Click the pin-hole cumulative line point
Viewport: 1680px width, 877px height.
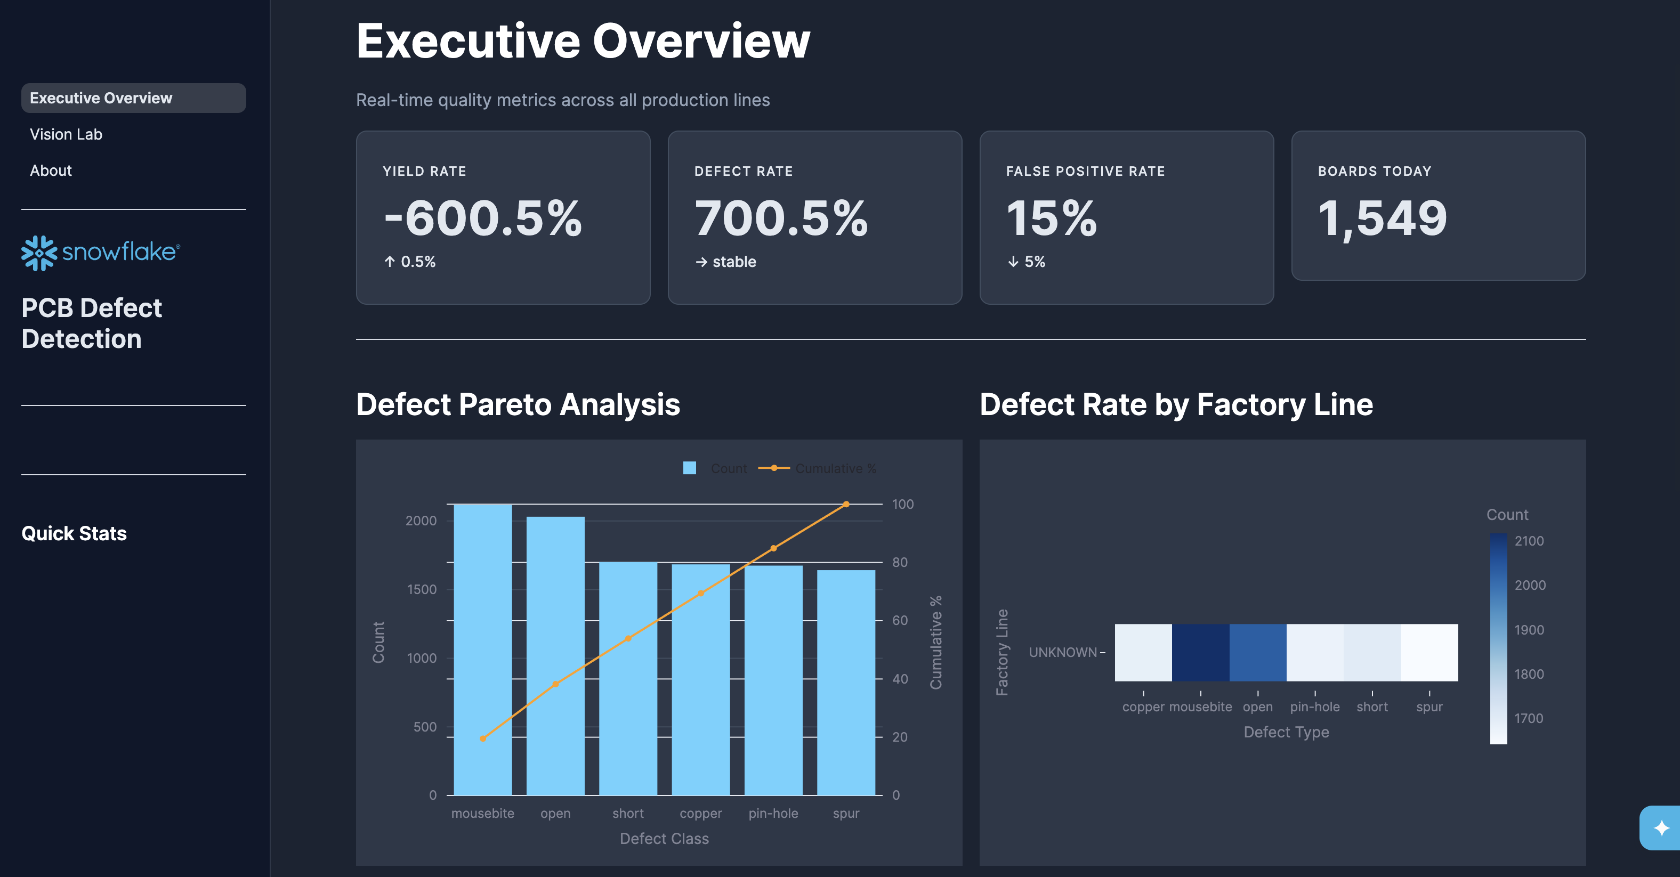773,548
